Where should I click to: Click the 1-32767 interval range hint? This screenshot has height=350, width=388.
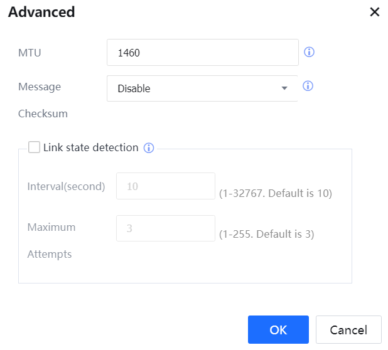click(275, 193)
